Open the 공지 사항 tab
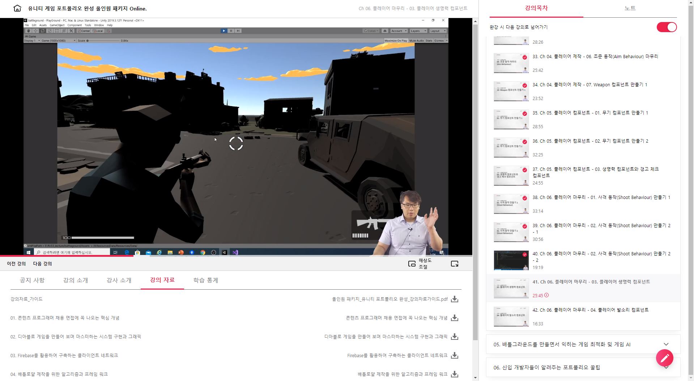Screen dimensions: 694x381 pos(32,280)
